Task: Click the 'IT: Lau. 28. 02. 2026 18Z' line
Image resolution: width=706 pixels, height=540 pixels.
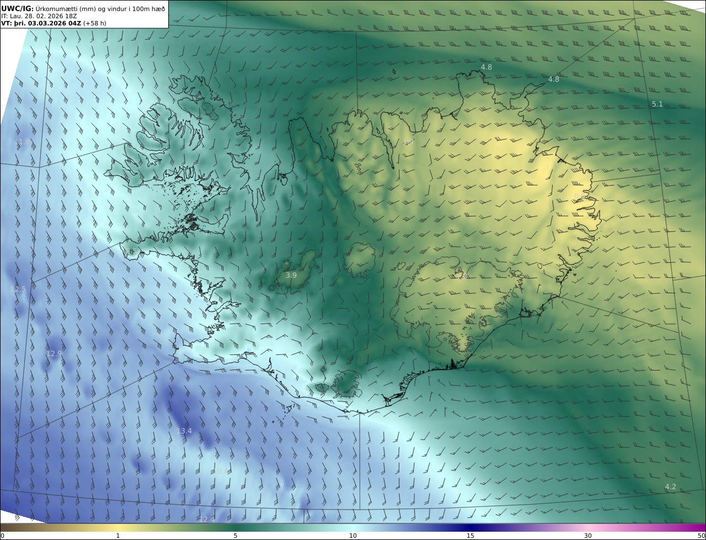Action: (x=39, y=16)
